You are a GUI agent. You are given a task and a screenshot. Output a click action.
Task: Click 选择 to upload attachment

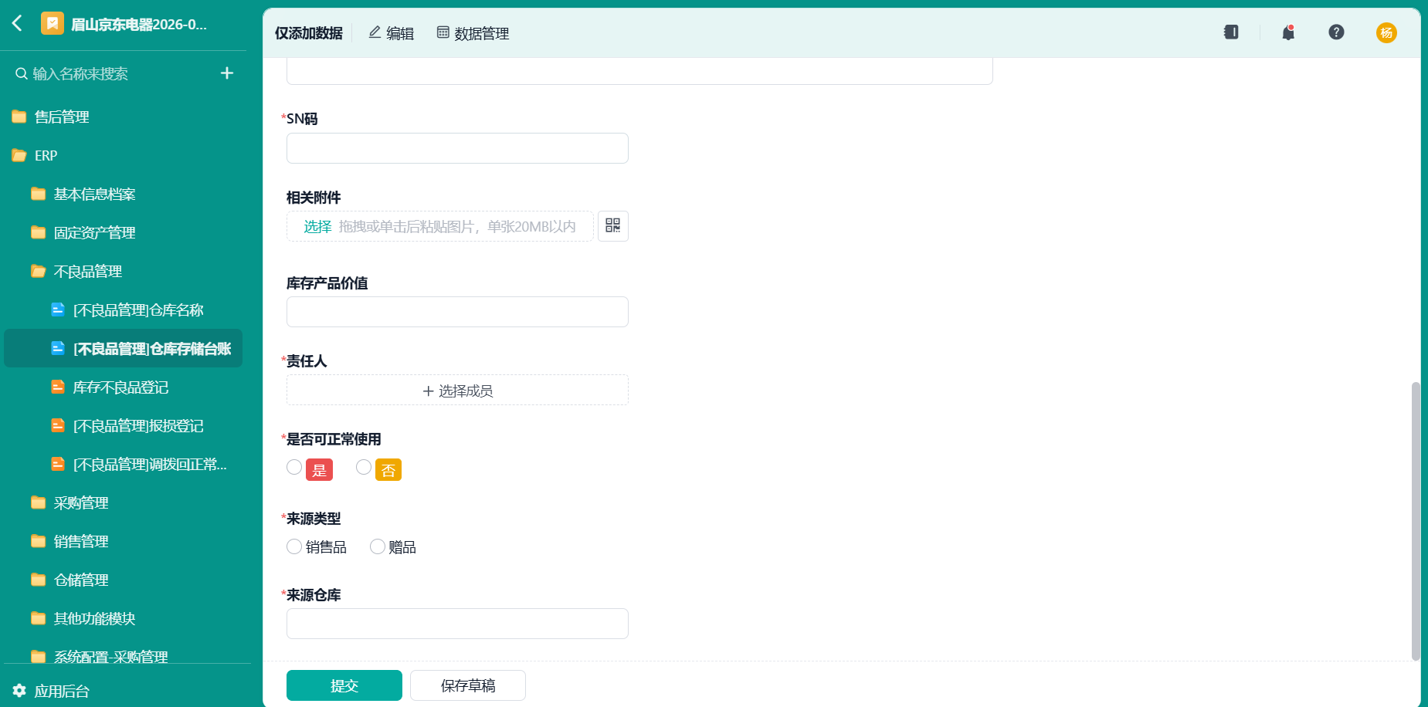click(317, 226)
